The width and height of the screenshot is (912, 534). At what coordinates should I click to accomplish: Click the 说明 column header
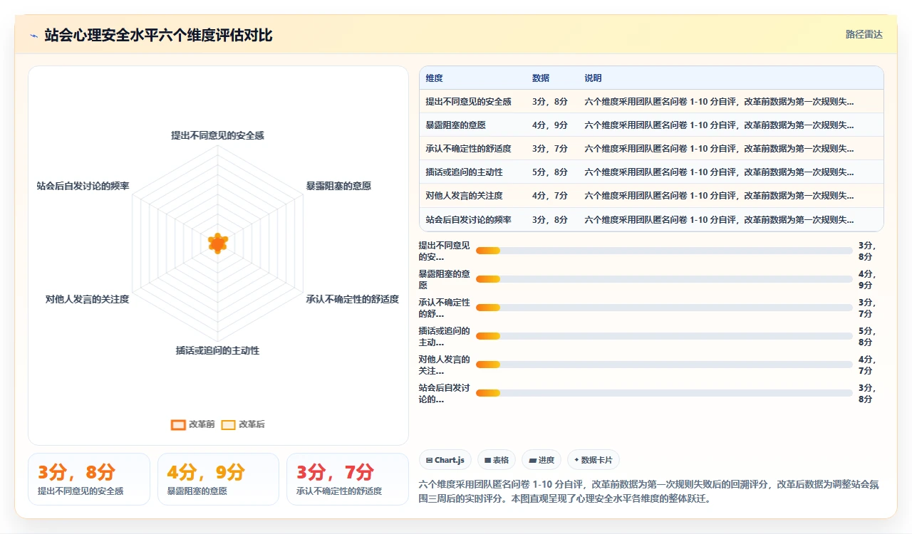click(x=593, y=78)
